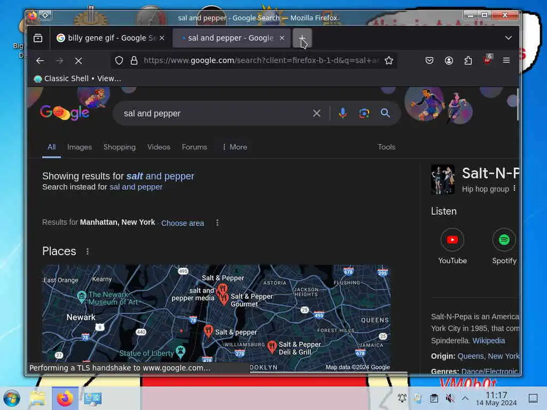Select the All results tab

pos(51,147)
